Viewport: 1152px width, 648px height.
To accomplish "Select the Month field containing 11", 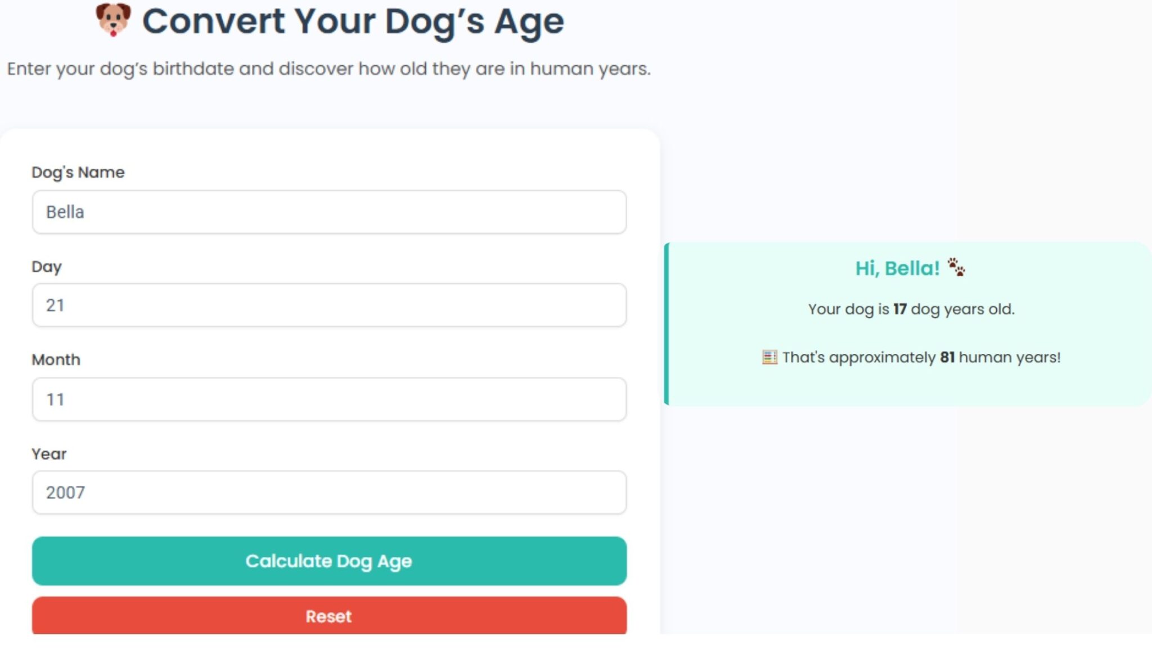I will (328, 399).
